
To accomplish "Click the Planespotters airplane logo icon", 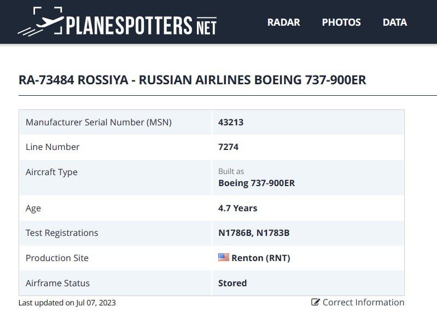I will 40,22.
